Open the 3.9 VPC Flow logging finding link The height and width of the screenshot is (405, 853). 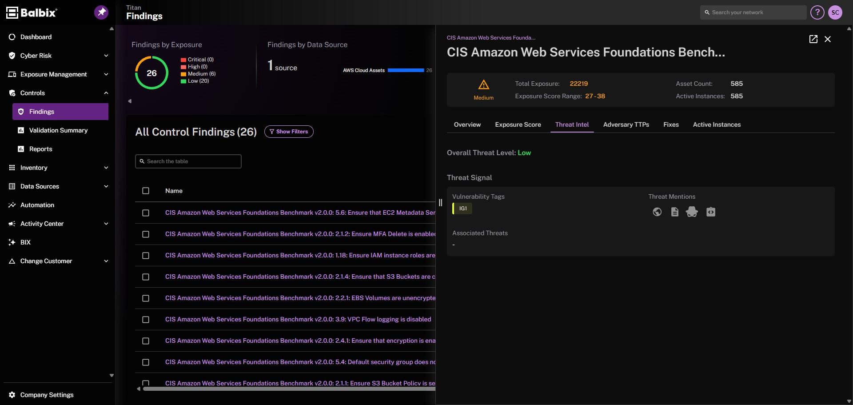tap(298, 319)
